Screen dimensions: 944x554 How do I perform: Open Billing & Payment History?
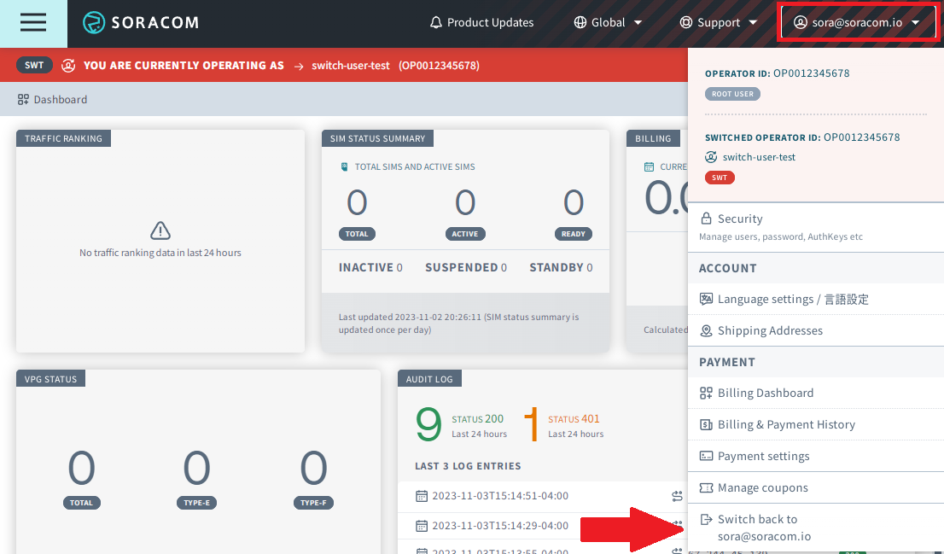(785, 425)
